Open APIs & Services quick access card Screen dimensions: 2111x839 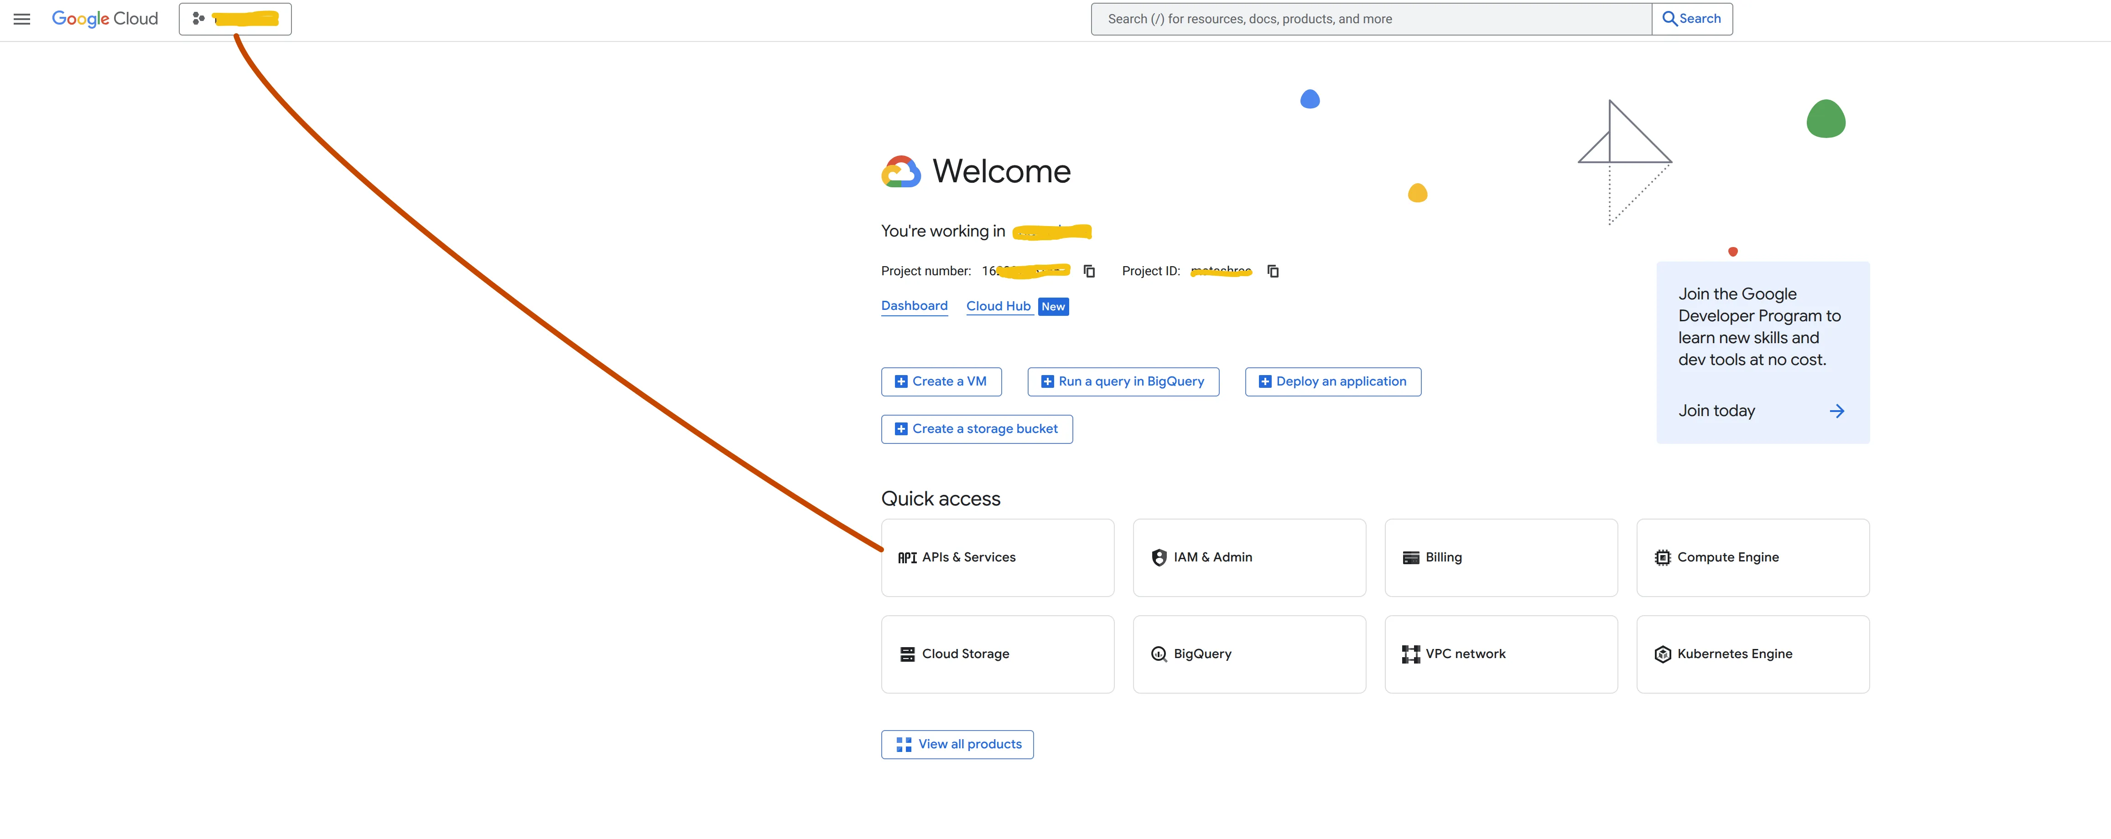tap(997, 557)
